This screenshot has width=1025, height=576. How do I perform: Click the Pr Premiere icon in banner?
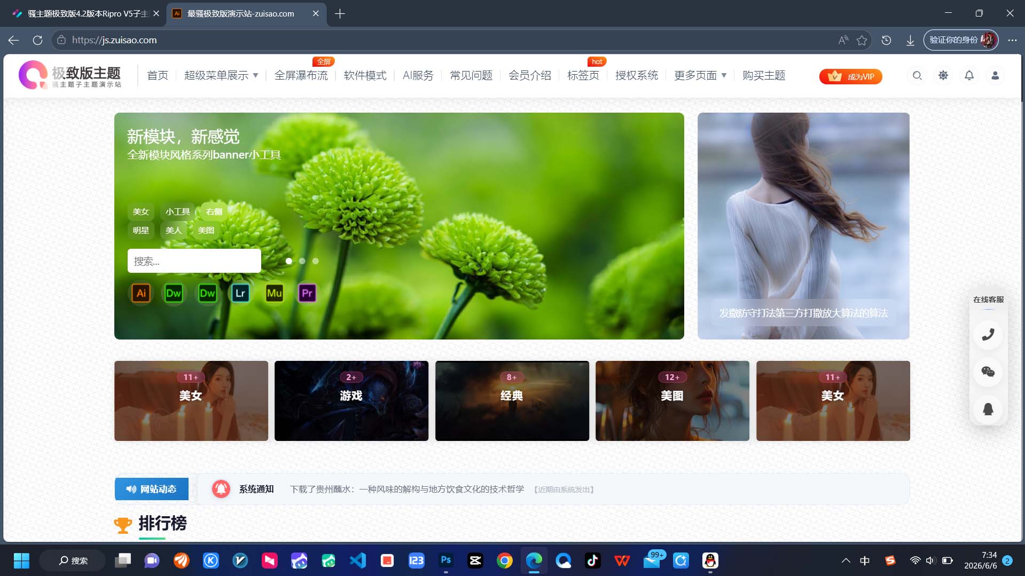(307, 293)
